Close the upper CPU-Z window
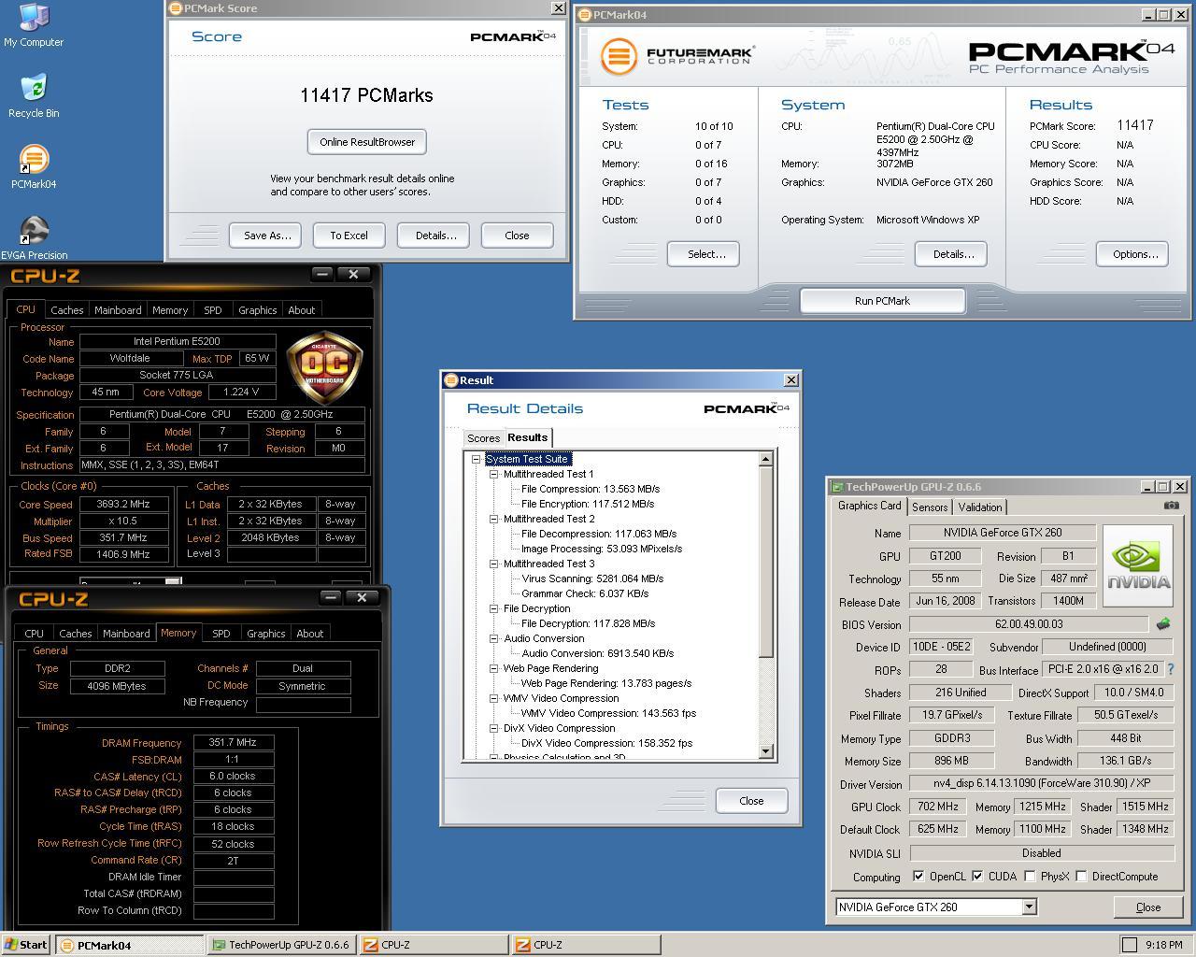Image resolution: width=1196 pixels, height=957 pixels. pyautogui.click(x=354, y=274)
